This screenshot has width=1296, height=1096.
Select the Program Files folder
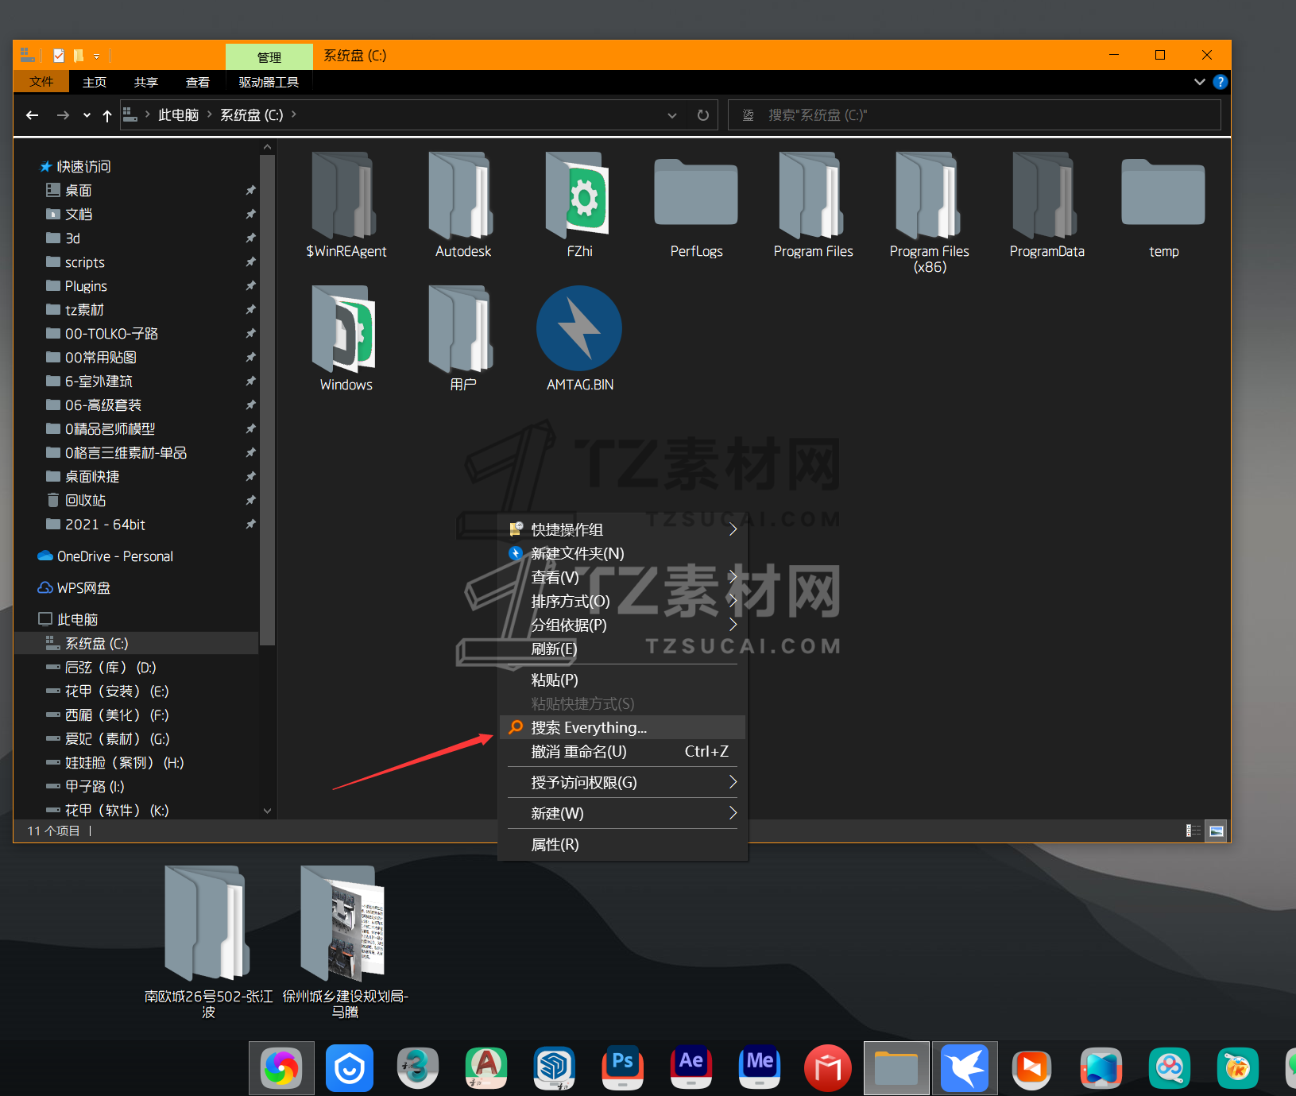814,205
